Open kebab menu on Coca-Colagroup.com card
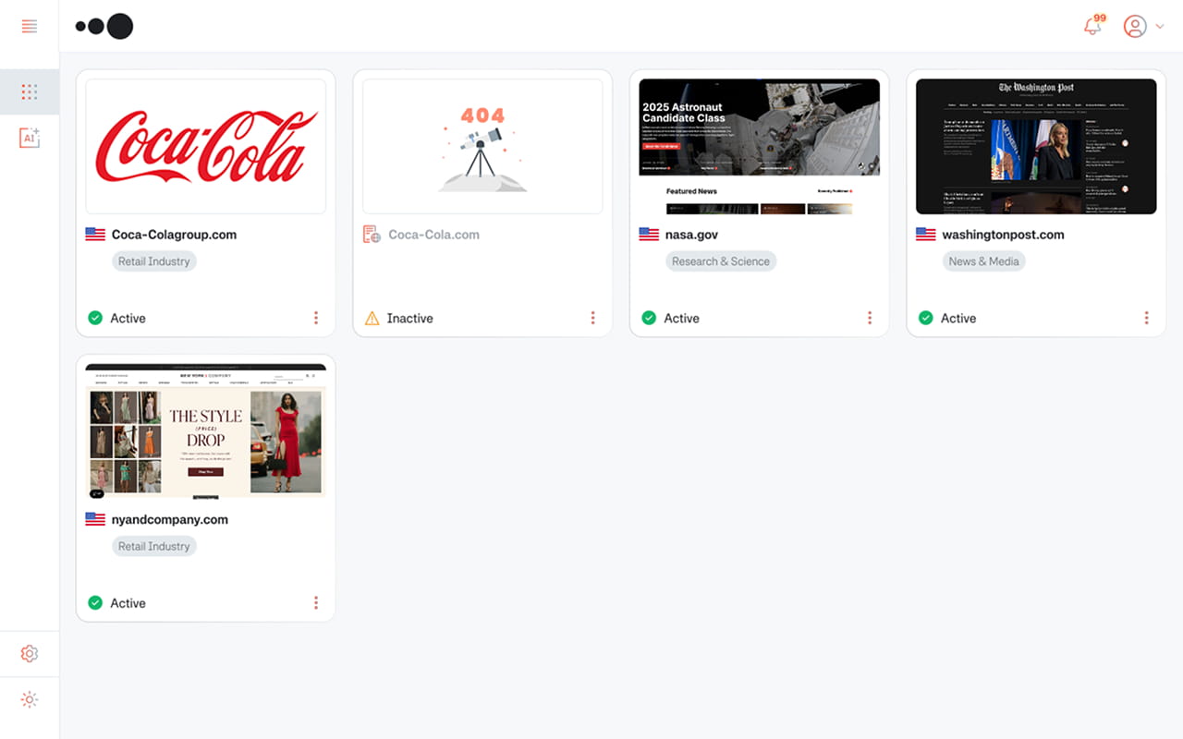1183x739 pixels. (316, 318)
